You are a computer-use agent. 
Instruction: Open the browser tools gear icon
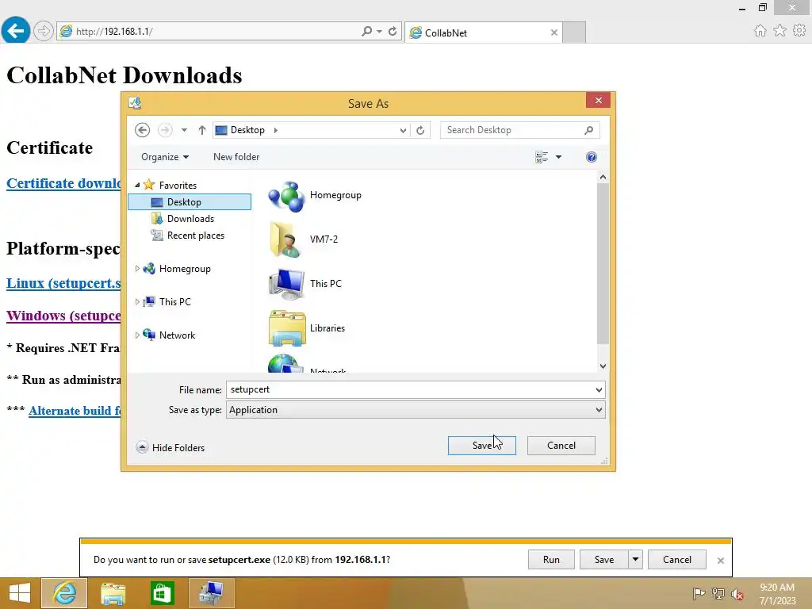(799, 31)
